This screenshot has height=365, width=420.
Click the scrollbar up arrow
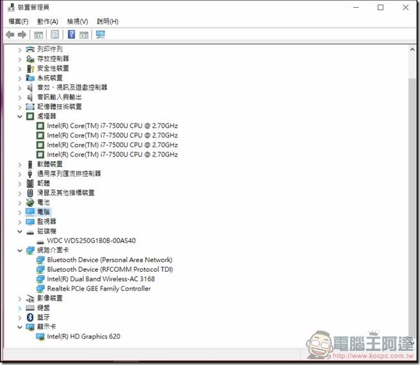412,49
